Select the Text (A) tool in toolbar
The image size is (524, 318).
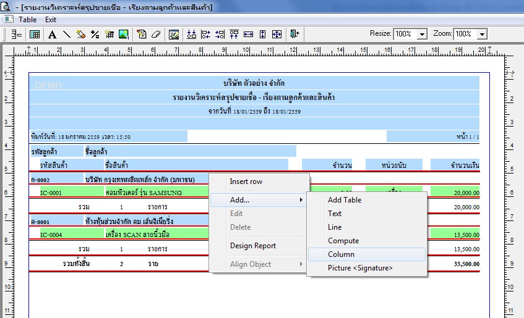(x=52, y=35)
